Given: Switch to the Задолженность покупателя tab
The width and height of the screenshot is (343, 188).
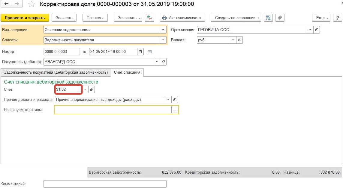Looking at the screenshot, I should 56,72.
